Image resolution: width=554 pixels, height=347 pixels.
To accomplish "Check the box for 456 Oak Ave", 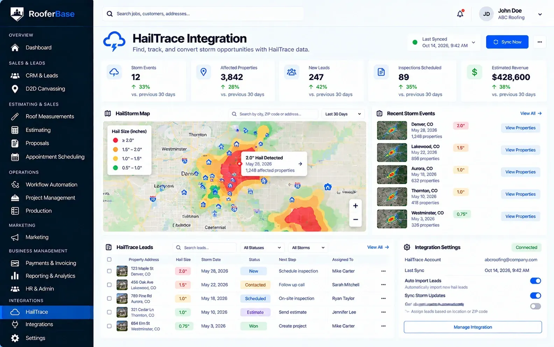I will pos(109,285).
